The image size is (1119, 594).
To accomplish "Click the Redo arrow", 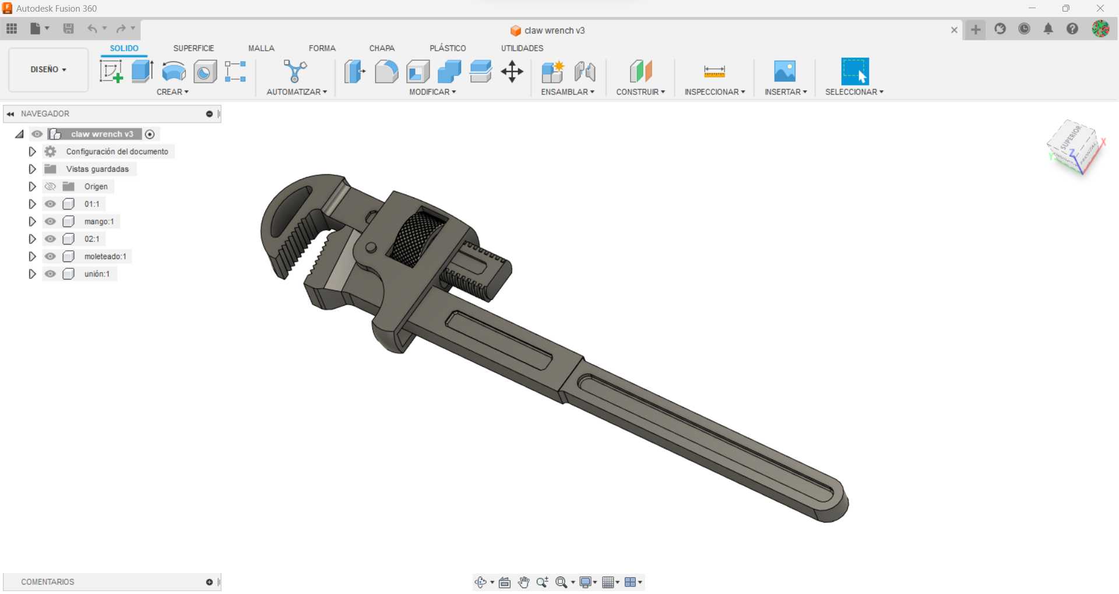I will 121,29.
